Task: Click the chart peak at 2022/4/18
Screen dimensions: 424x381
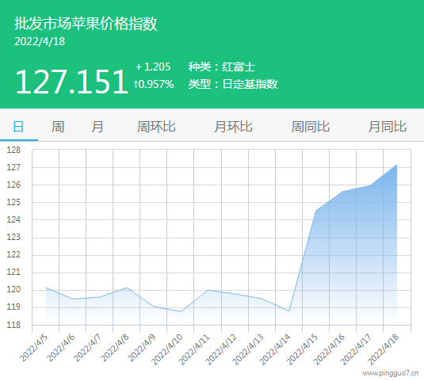Action: (397, 164)
